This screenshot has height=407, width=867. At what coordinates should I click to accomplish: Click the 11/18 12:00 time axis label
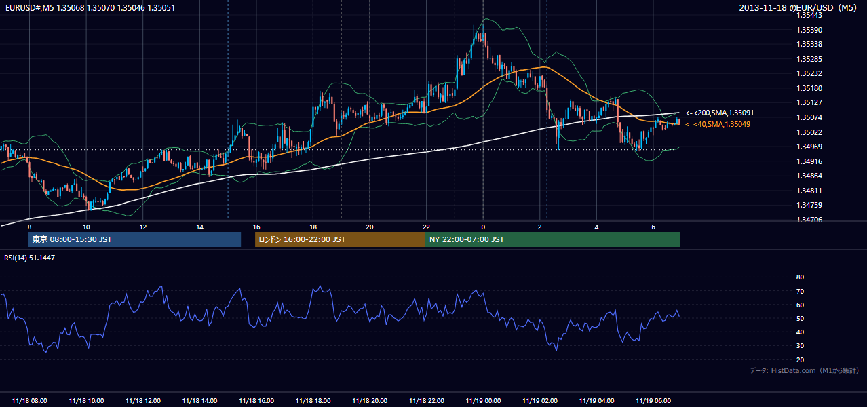coord(142,401)
